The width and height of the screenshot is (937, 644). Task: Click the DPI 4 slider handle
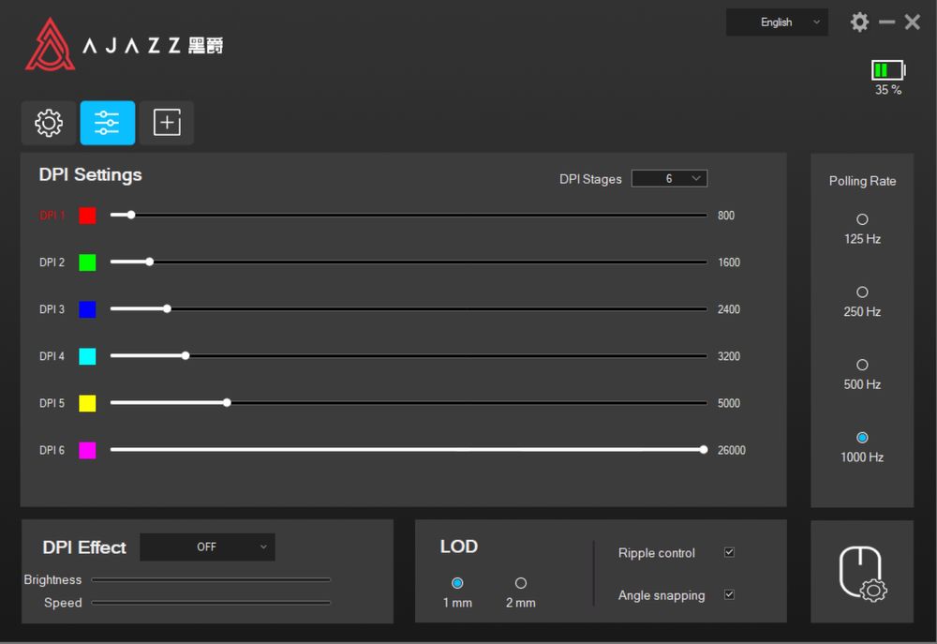click(x=186, y=356)
